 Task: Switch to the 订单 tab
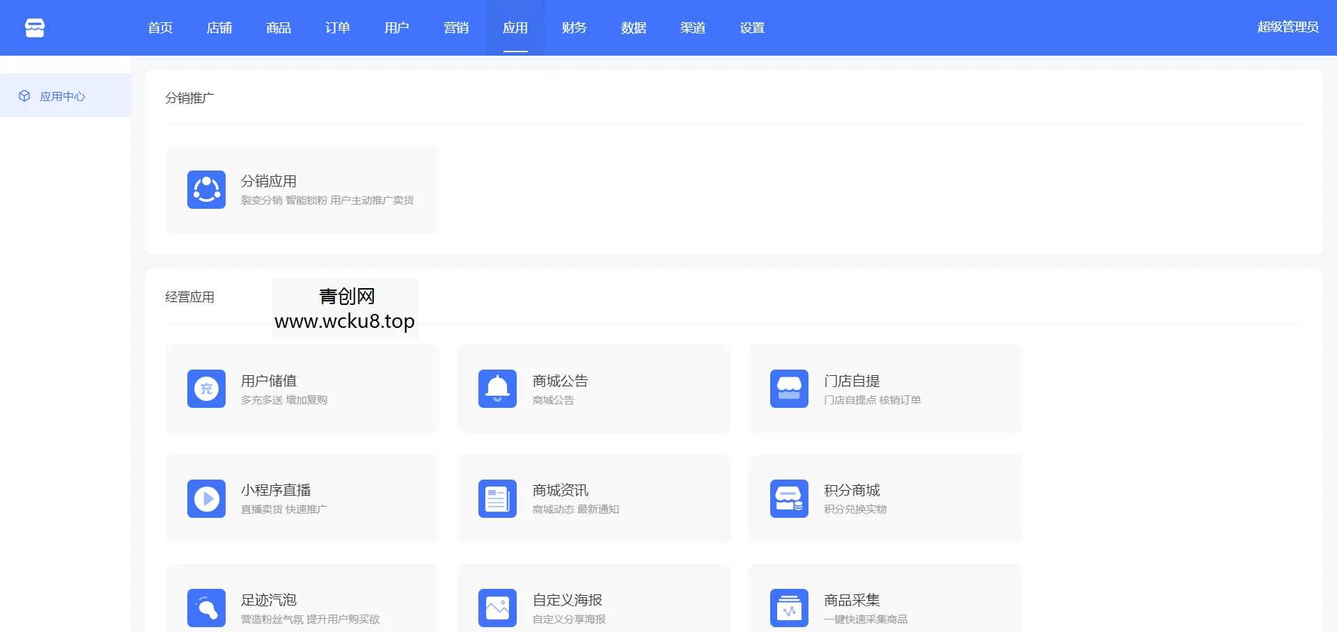click(337, 28)
